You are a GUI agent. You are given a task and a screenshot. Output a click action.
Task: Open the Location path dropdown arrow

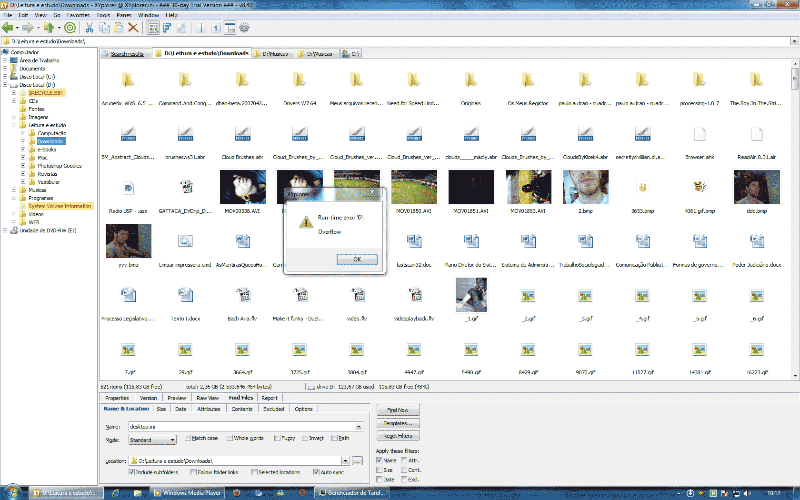[345, 461]
